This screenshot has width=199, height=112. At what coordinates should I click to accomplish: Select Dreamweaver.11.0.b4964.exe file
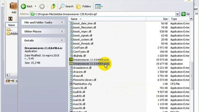point(91,64)
